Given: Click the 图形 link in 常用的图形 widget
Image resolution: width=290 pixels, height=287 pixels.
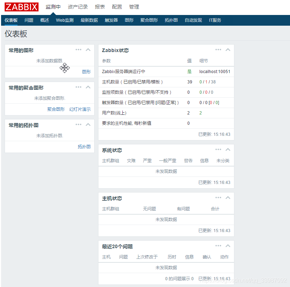Looking at the screenshot, I should point(86,71).
